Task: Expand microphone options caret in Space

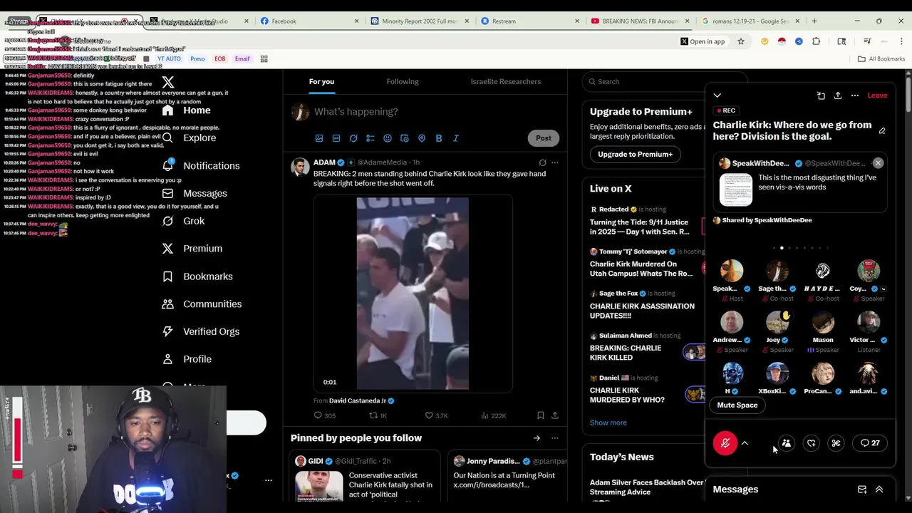Action: pos(745,443)
